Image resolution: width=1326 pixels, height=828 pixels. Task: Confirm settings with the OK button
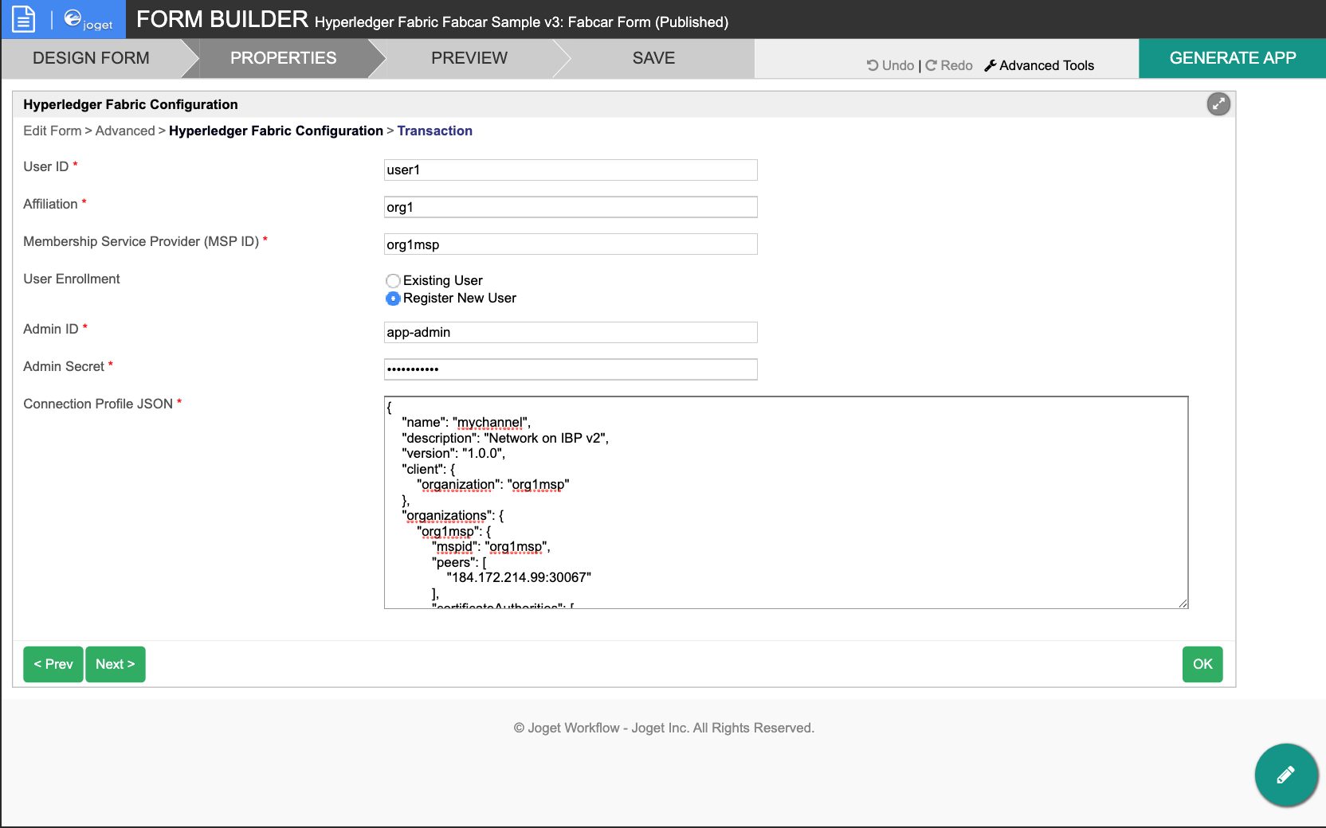1202,664
